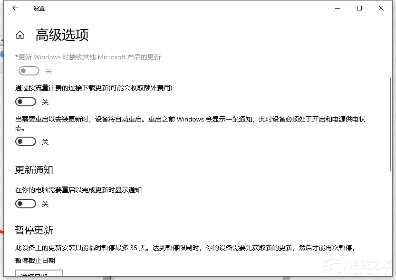Turn on restart notification under 更新通知
This screenshot has width=396, height=280.
tap(25, 204)
